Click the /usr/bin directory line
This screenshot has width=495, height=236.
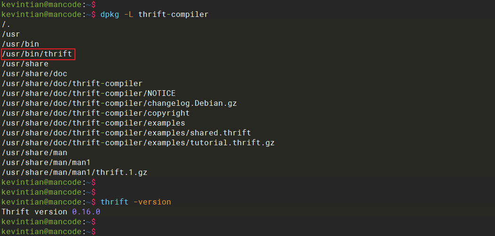20,44
